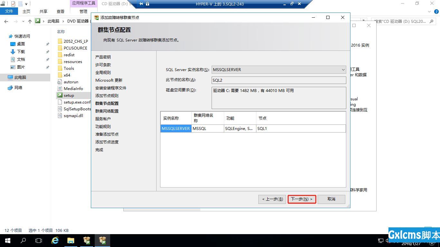This screenshot has height=247, width=440.
Task: Click the Back button 上一步(B)
Action: [272, 199]
